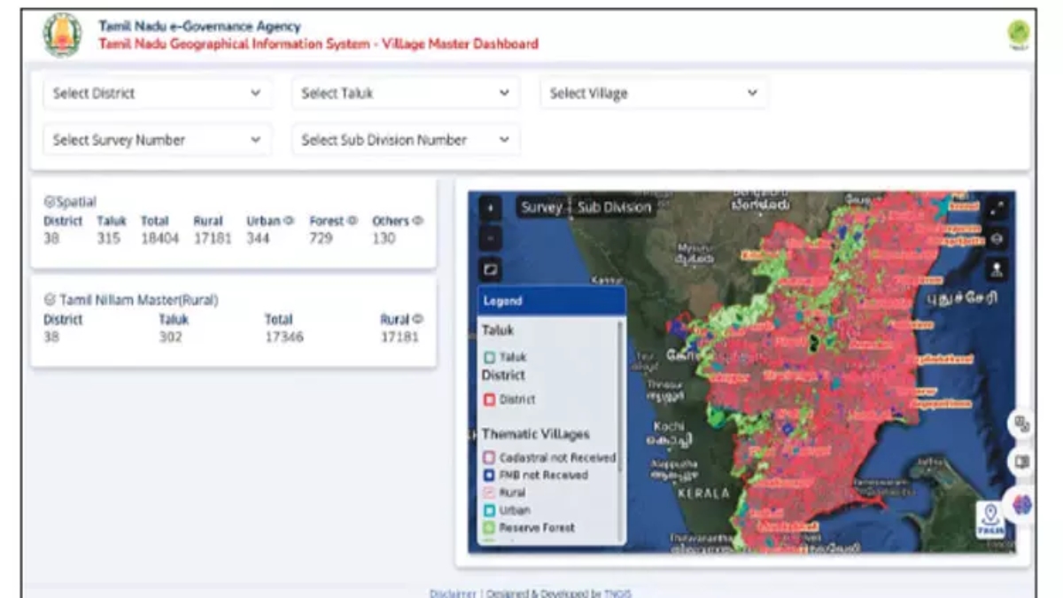The width and height of the screenshot is (1063, 598).
Task: Expand the Select Taluk dropdown
Action: point(405,93)
